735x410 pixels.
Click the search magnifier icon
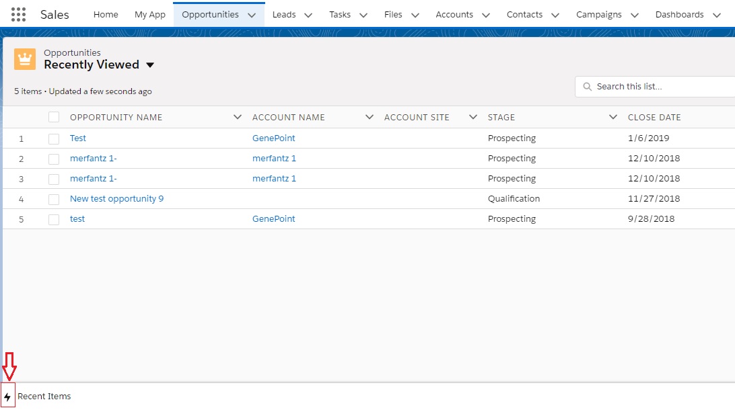pos(586,86)
